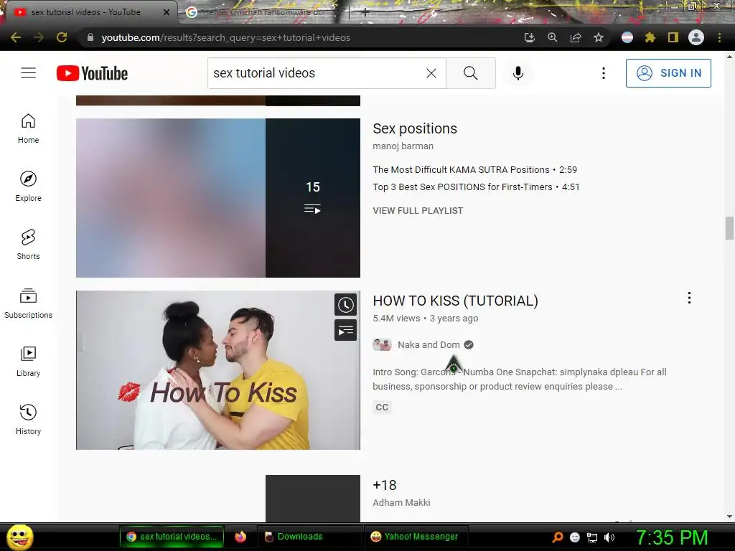
Task: Open the smiley Start button on taskbar
Action: (x=20, y=537)
